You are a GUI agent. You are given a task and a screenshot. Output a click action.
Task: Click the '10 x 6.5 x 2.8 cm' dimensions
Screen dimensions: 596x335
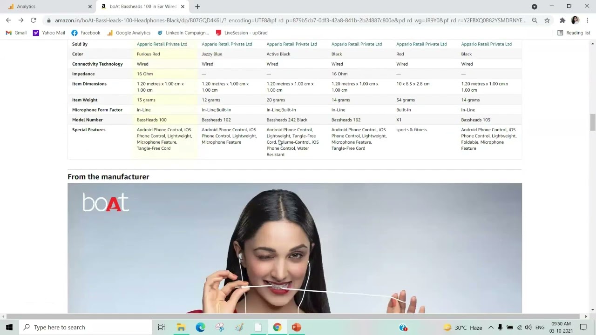point(413,84)
